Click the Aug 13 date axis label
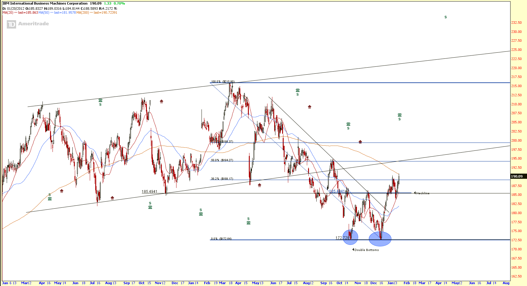The width and height of the screenshot is (527, 286). click(111, 283)
